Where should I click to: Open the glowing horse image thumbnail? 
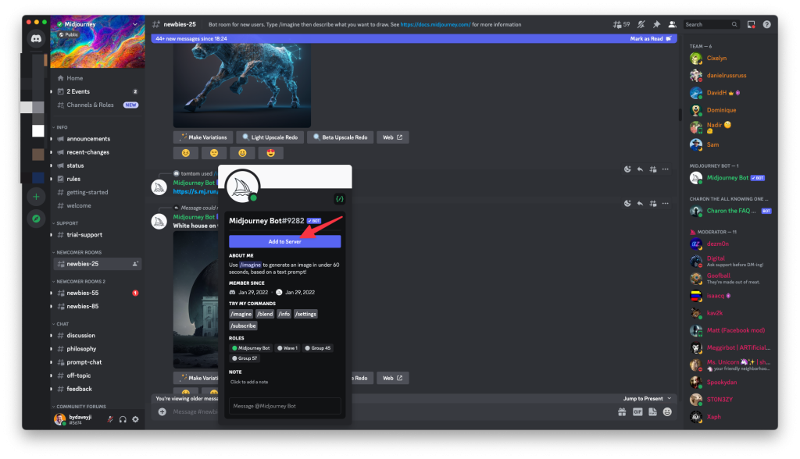coord(242,85)
